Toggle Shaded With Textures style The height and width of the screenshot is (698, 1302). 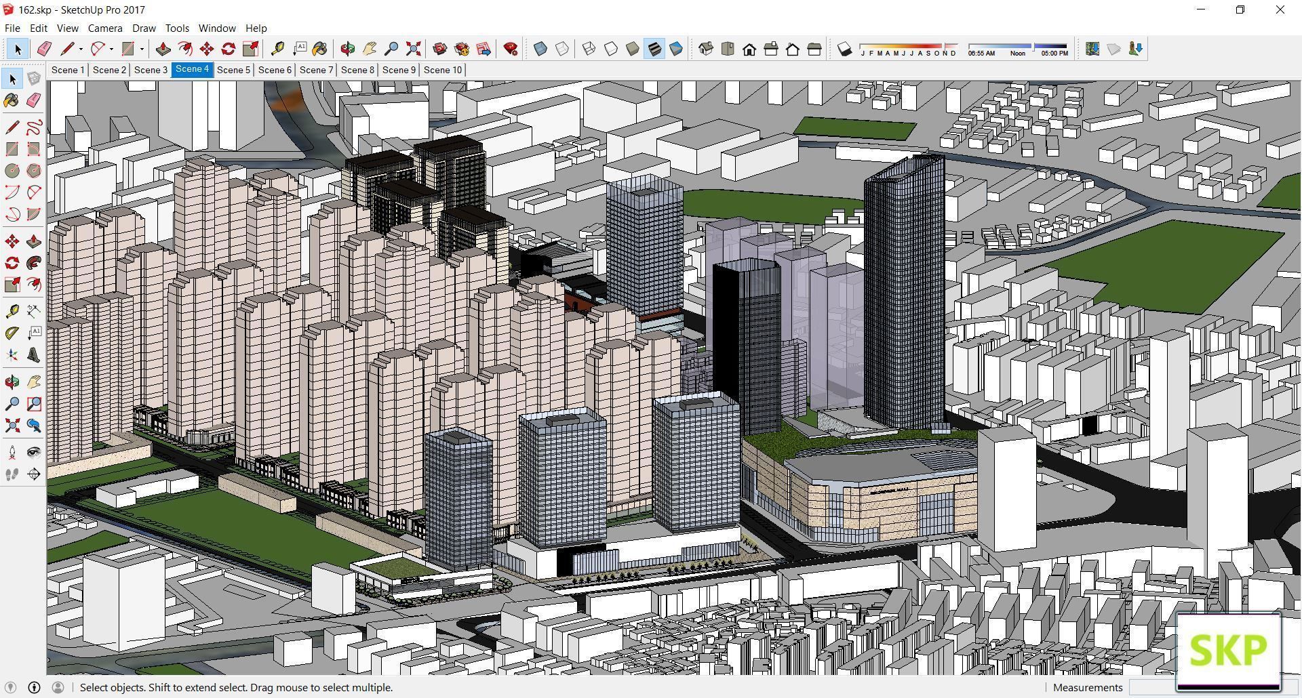(x=654, y=49)
